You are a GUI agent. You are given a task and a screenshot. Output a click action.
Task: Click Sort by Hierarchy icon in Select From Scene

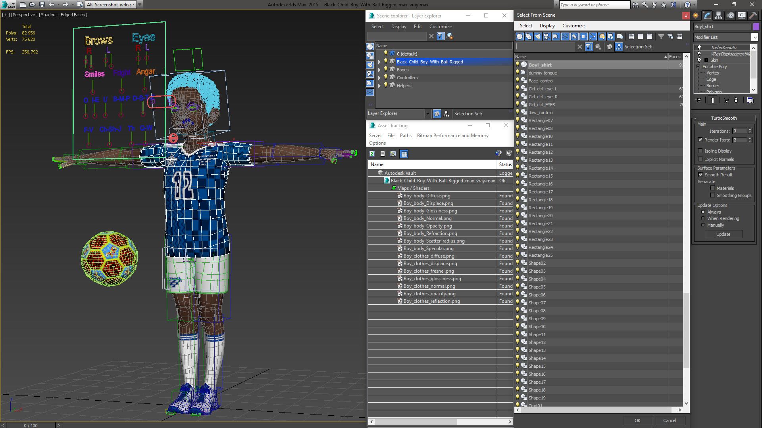pyautogui.click(x=619, y=47)
